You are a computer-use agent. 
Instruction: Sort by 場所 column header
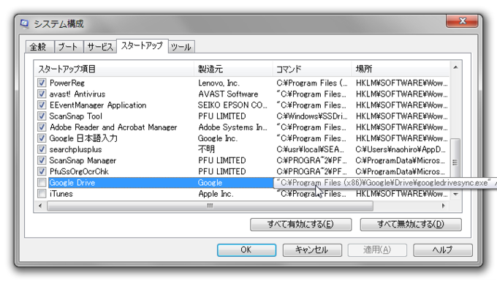click(401, 69)
